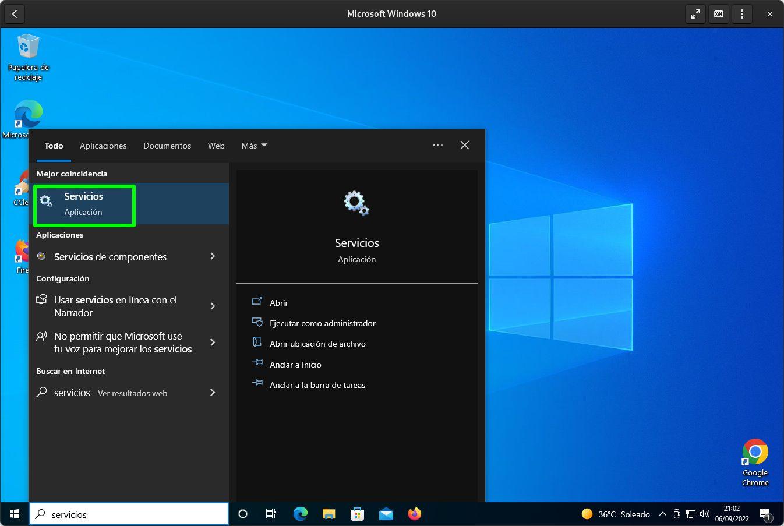The width and height of the screenshot is (784, 526).
Task: Click the Meet Now camera icon in tray
Action: [x=677, y=514]
